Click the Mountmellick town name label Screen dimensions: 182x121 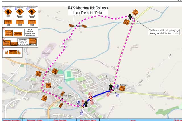pos(64,96)
